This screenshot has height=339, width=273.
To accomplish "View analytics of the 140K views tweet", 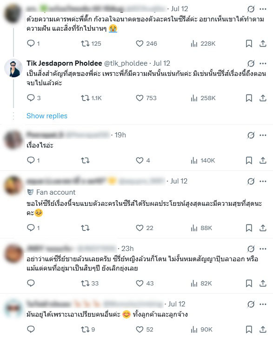I will [x=203, y=160].
